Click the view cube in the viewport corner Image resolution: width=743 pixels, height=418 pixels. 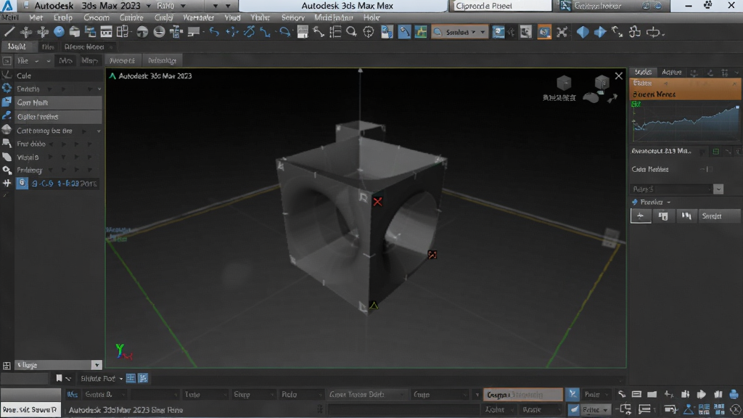pyautogui.click(x=602, y=83)
